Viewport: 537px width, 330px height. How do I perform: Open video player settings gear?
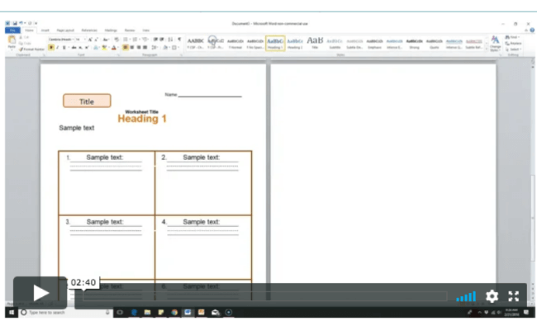click(x=492, y=296)
